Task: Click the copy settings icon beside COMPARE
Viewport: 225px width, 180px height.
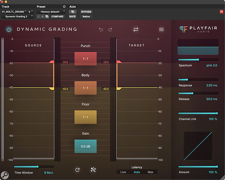Action: coord(47,16)
